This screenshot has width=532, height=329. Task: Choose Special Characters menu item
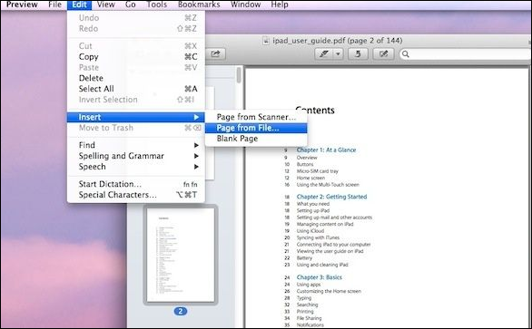[135, 195]
